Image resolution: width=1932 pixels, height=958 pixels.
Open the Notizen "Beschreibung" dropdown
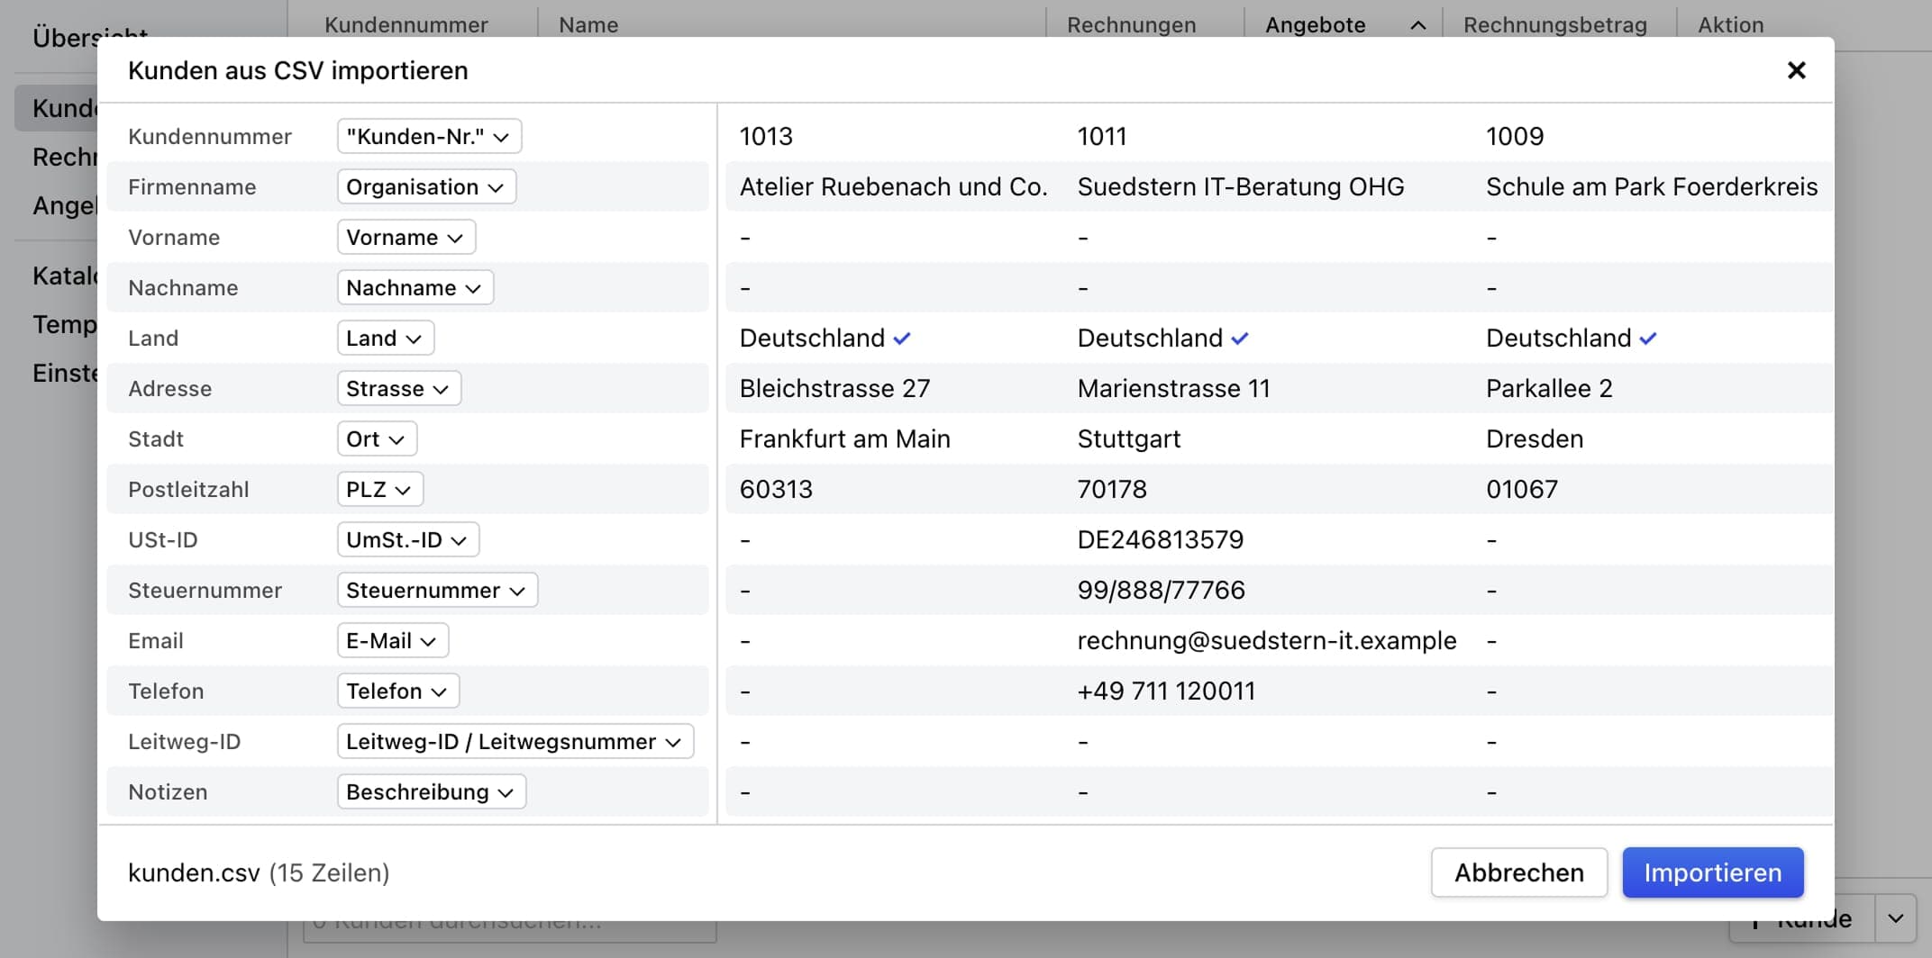[431, 791]
